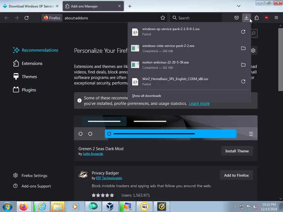Viewport: 283px width, 212px height.
Task: Show norton-antivirus file in folder
Action: coord(243,65)
